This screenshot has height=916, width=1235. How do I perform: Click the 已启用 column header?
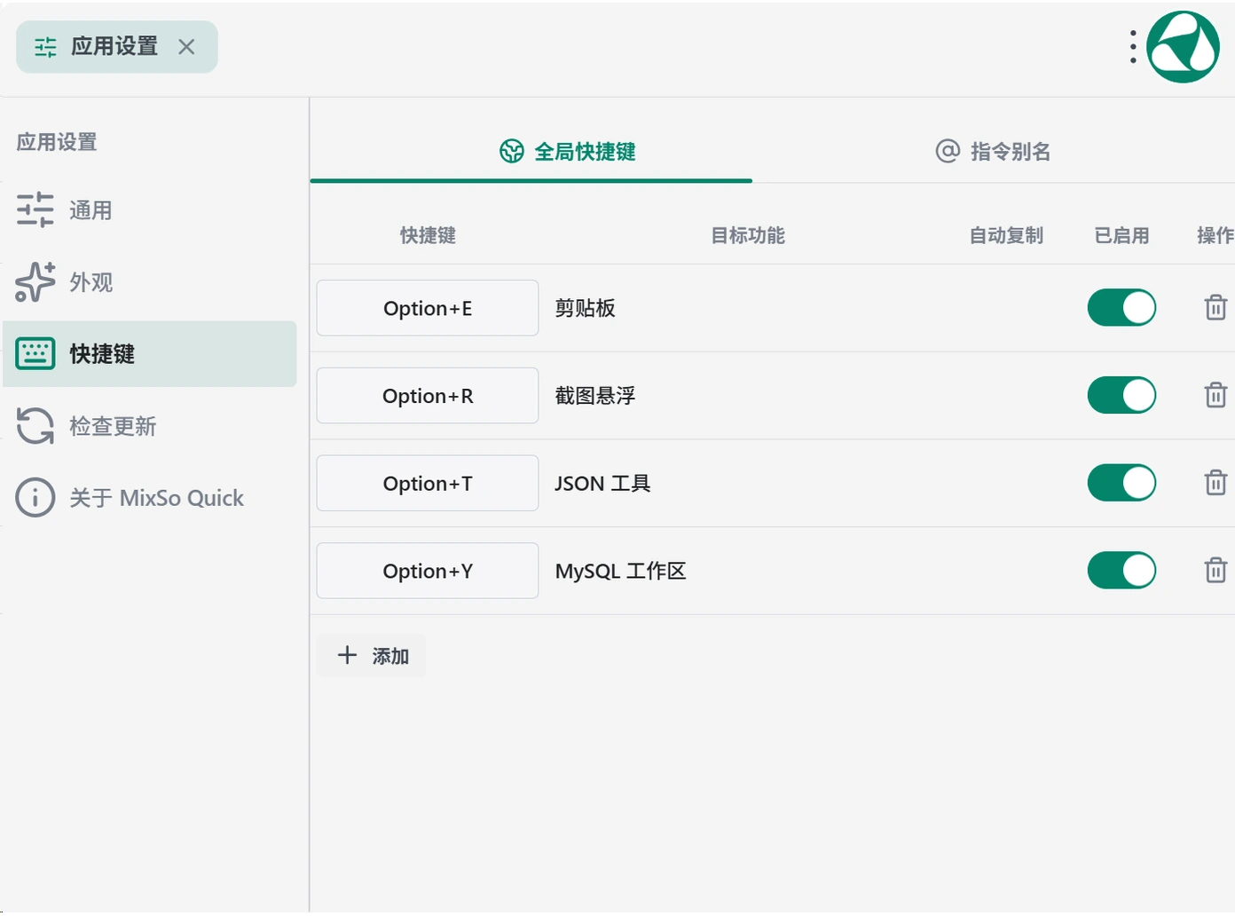coord(1122,235)
